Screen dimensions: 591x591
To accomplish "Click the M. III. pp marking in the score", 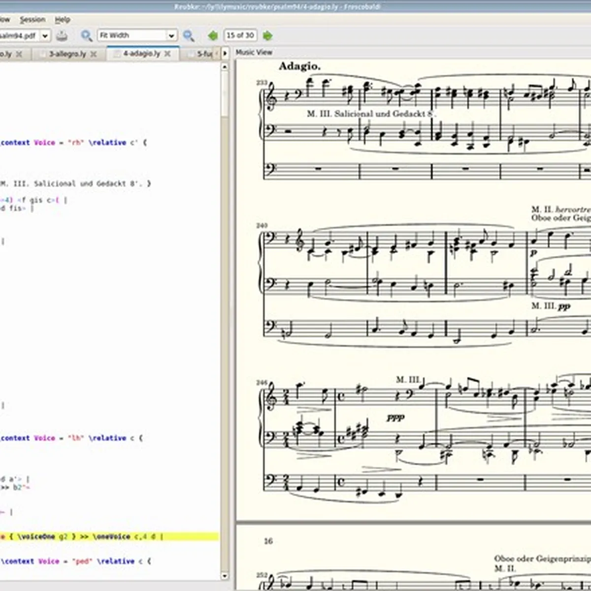I will (x=551, y=306).
